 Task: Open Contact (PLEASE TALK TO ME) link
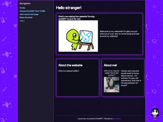click(32, 11)
